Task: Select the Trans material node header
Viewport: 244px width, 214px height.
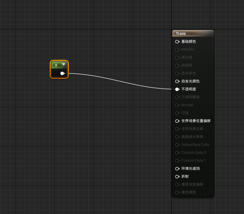Action: pos(193,34)
